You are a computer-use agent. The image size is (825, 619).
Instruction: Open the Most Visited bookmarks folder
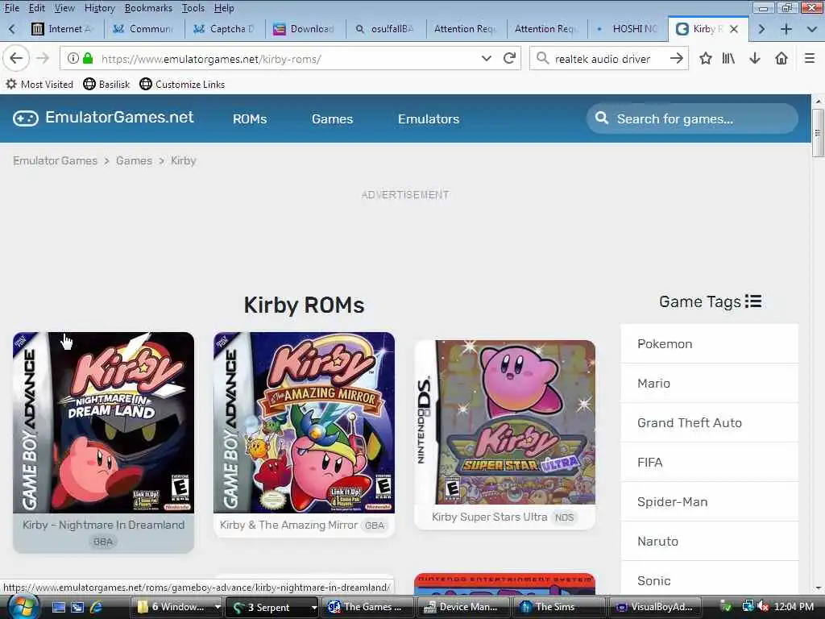click(x=39, y=84)
